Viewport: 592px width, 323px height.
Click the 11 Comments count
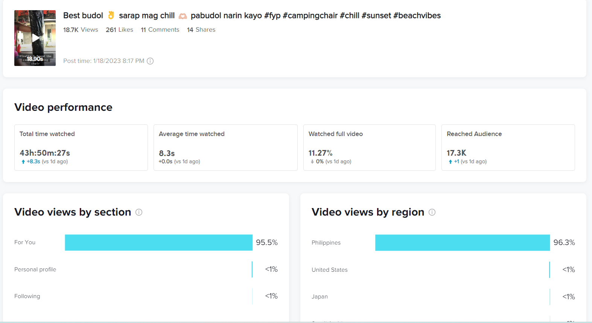(160, 30)
